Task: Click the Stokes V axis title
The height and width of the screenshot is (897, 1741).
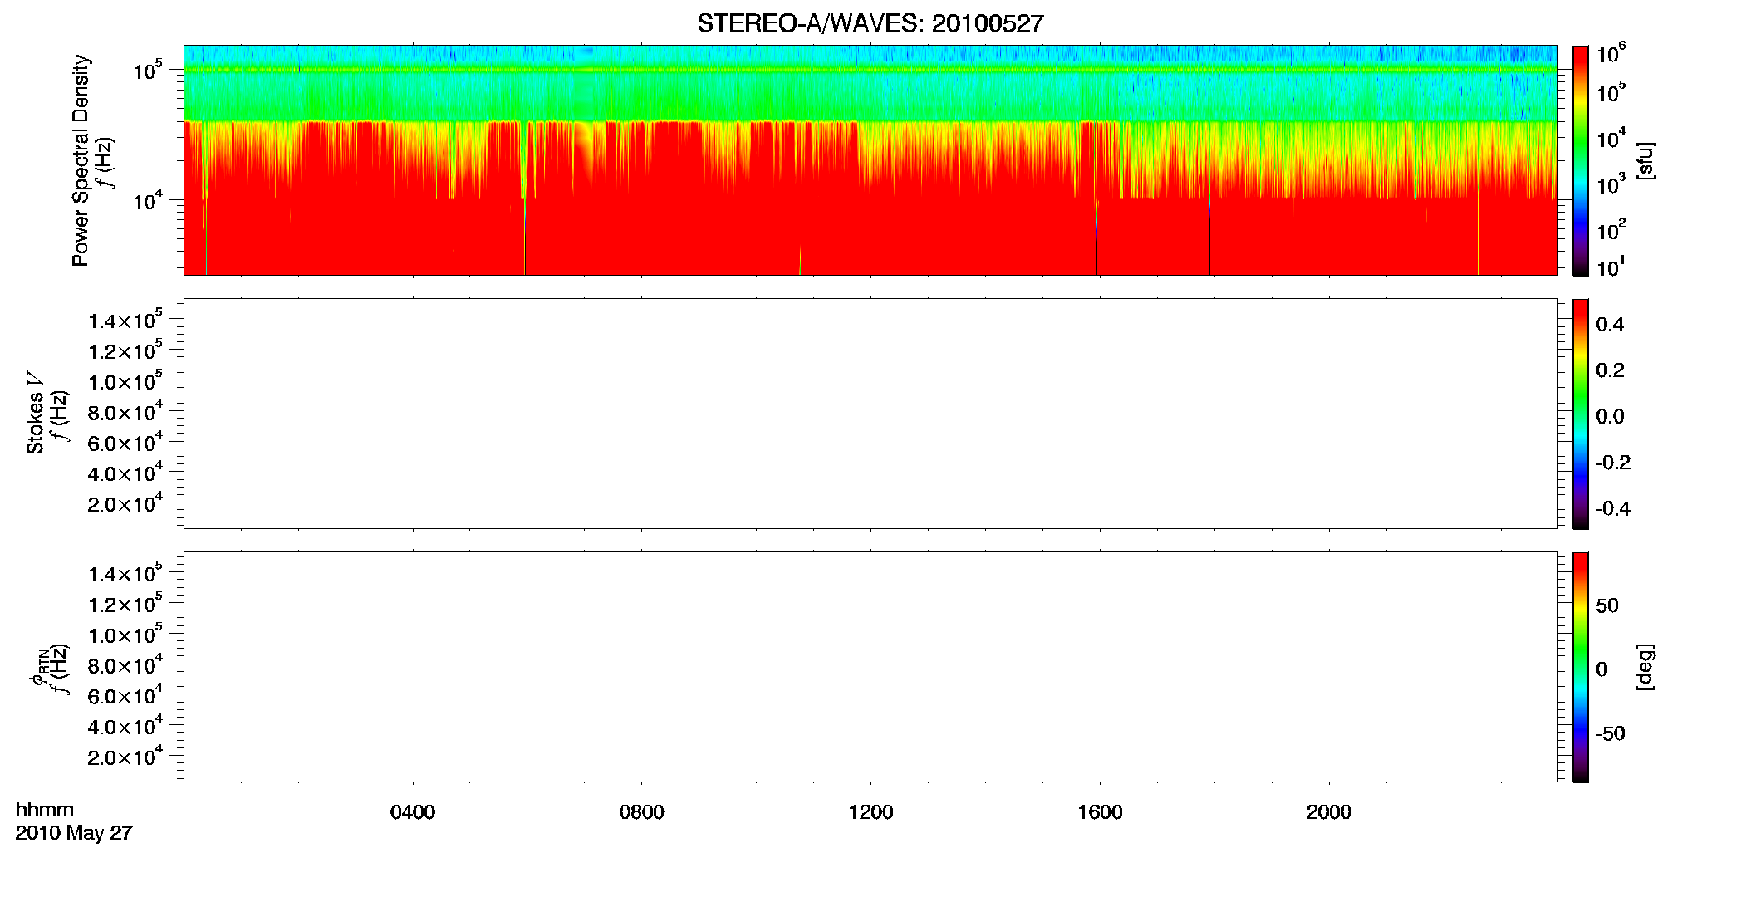Action: click(x=35, y=414)
